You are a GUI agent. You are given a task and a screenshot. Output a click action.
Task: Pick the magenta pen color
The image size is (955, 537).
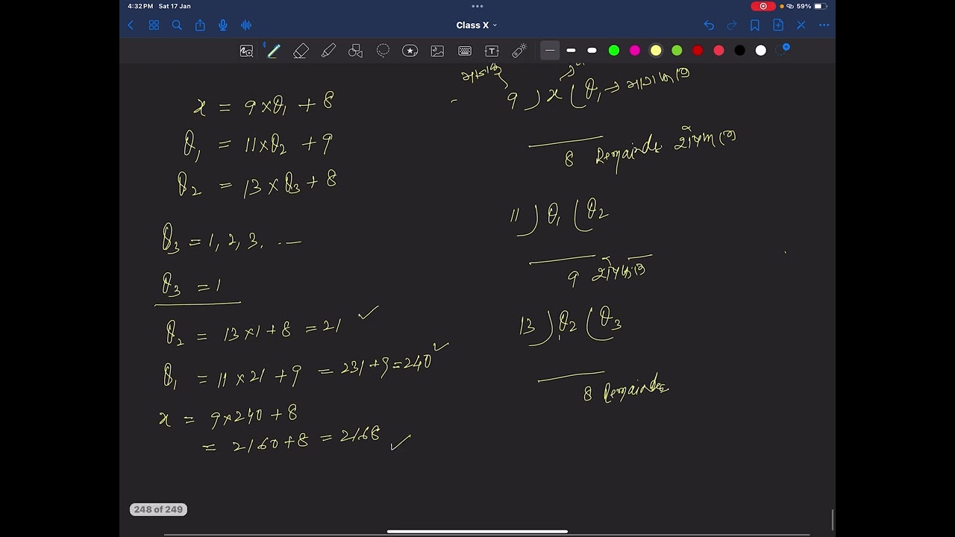click(635, 51)
